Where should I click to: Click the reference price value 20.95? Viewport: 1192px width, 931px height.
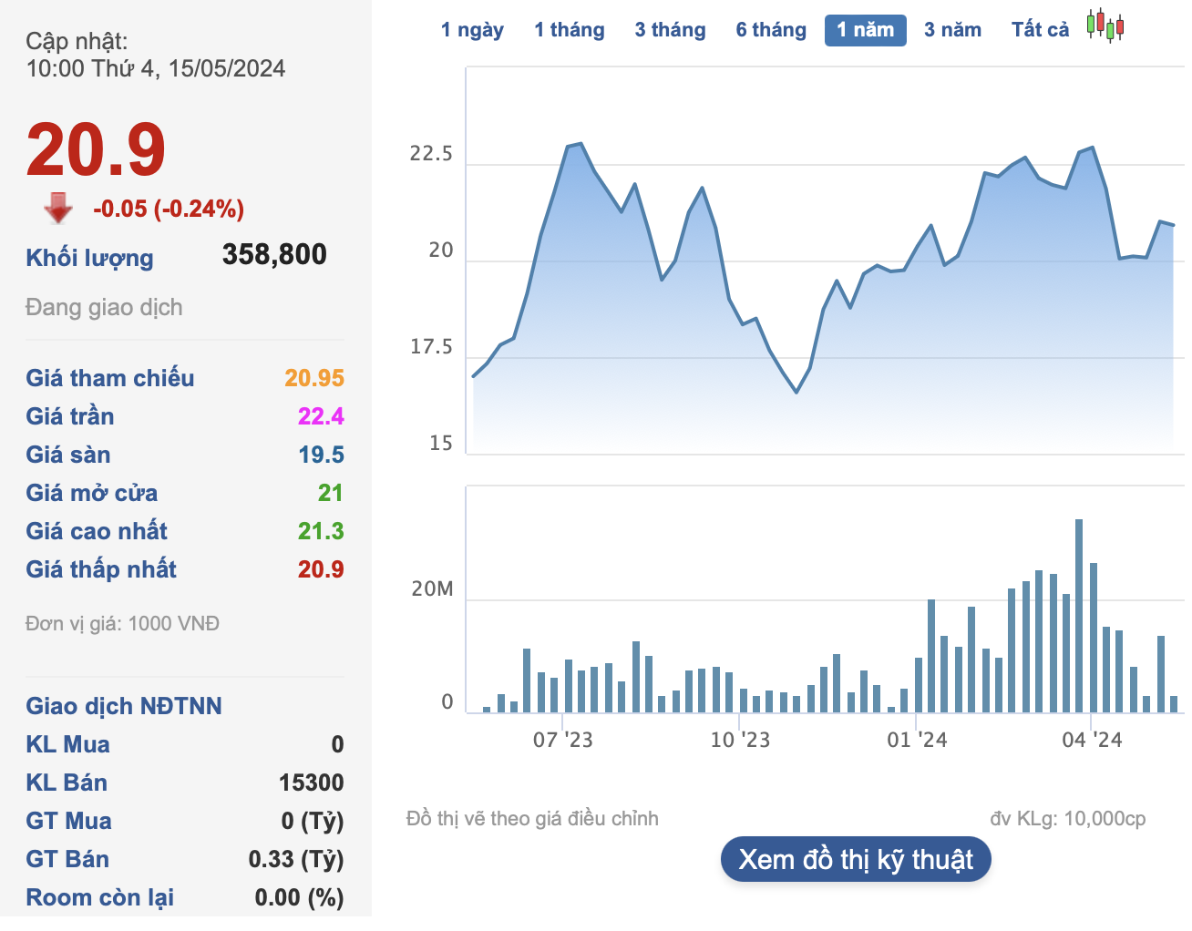point(314,378)
